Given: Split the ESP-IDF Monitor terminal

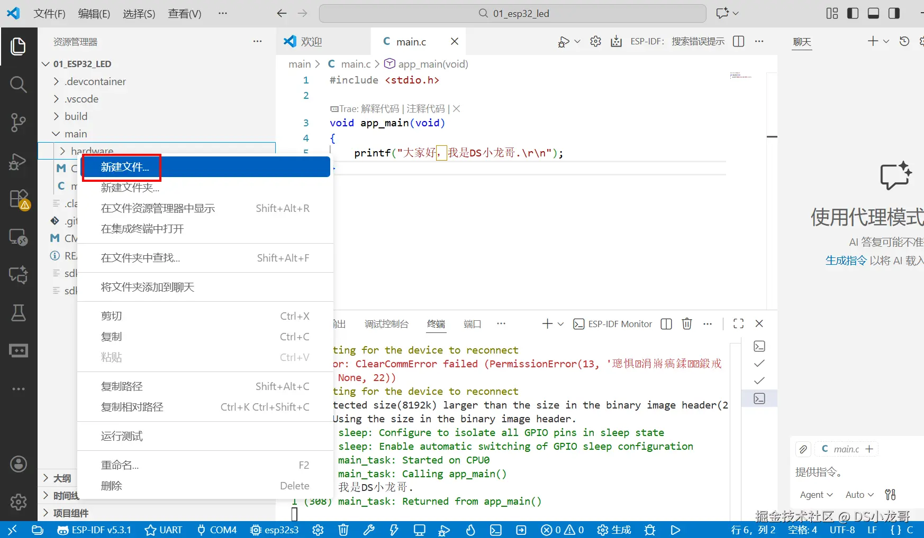Looking at the screenshot, I should click(666, 324).
